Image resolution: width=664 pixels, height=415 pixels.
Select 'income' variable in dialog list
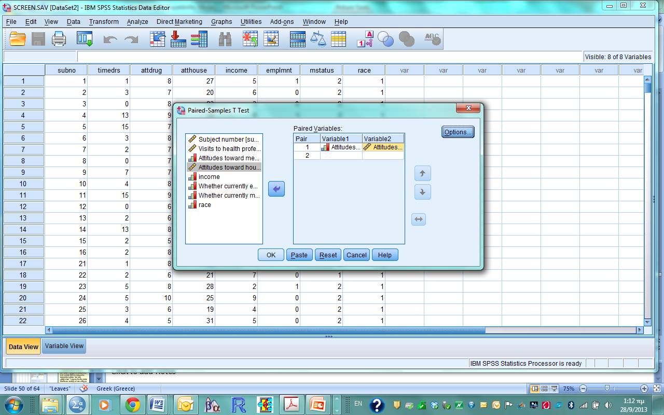[224, 176]
